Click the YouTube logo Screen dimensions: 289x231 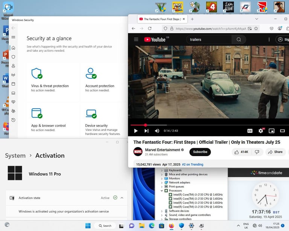click(155, 40)
